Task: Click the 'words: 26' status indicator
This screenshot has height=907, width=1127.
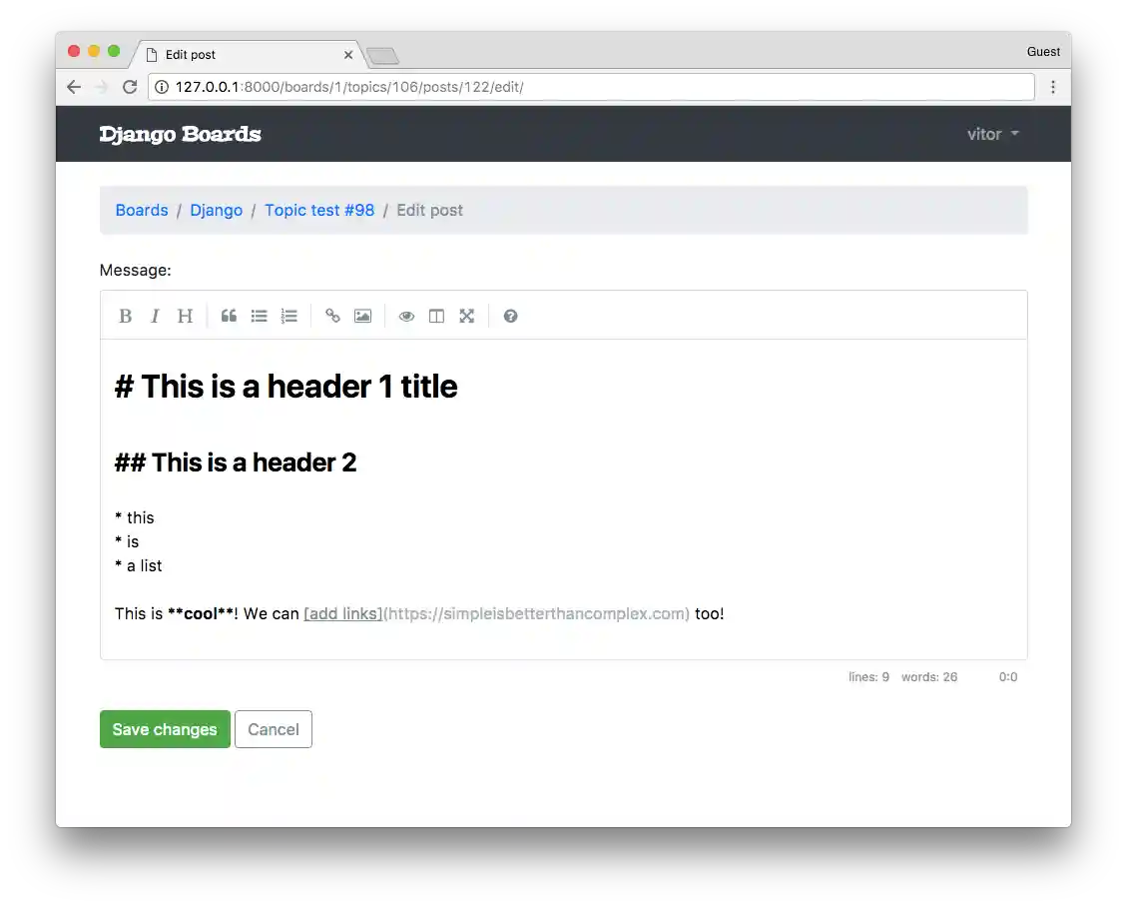Action: tap(929, 677)
